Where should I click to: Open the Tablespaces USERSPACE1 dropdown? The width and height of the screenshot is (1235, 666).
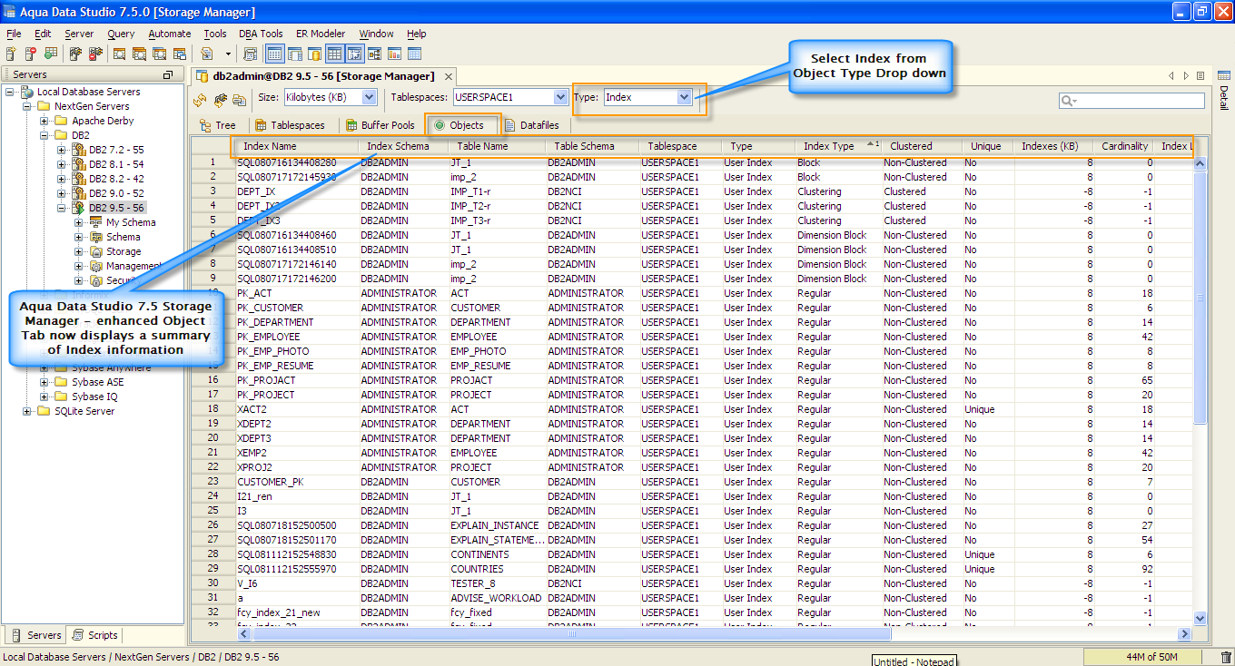[560, 97]
